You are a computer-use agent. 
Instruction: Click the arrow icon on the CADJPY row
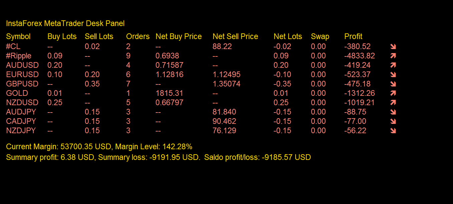tap(393, 122)
